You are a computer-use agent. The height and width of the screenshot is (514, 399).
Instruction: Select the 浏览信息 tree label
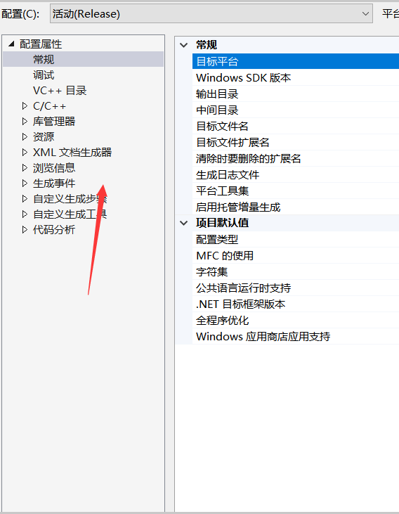point(54,168)
